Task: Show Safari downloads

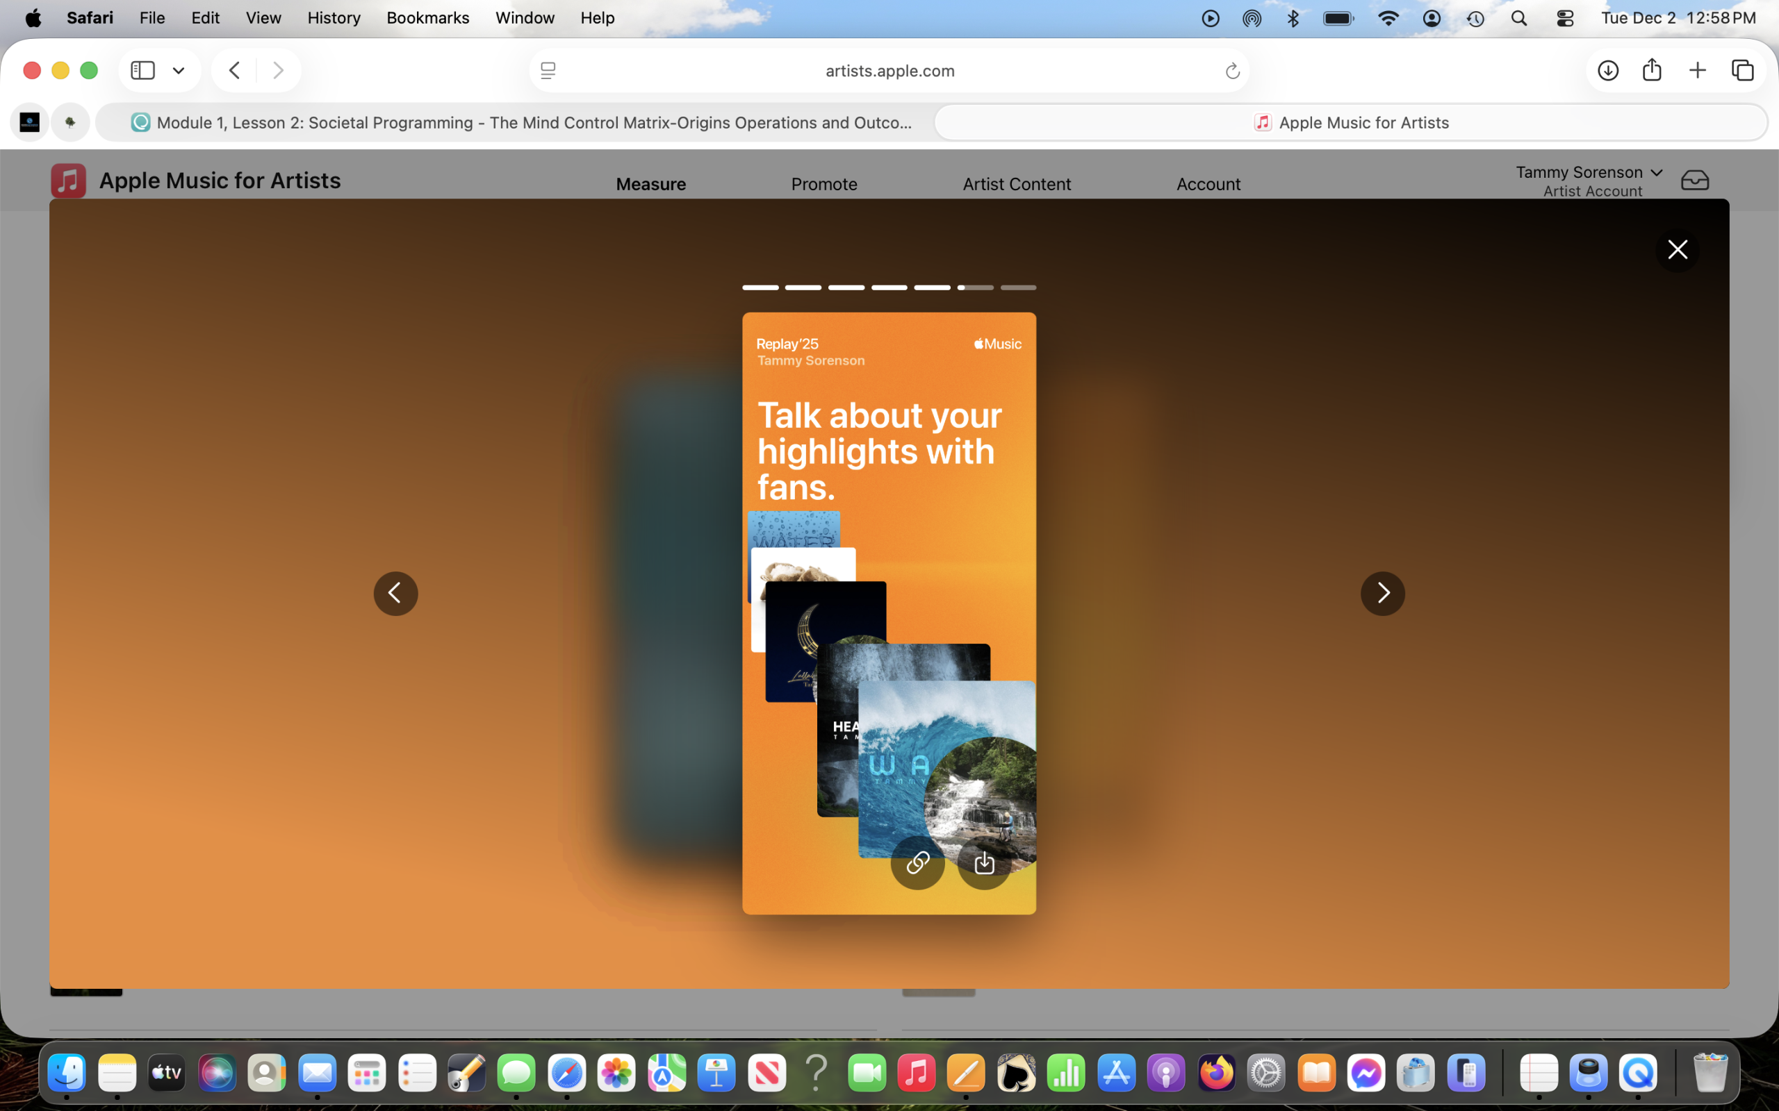Action: pyautogui.click(x=1608, y=71)
